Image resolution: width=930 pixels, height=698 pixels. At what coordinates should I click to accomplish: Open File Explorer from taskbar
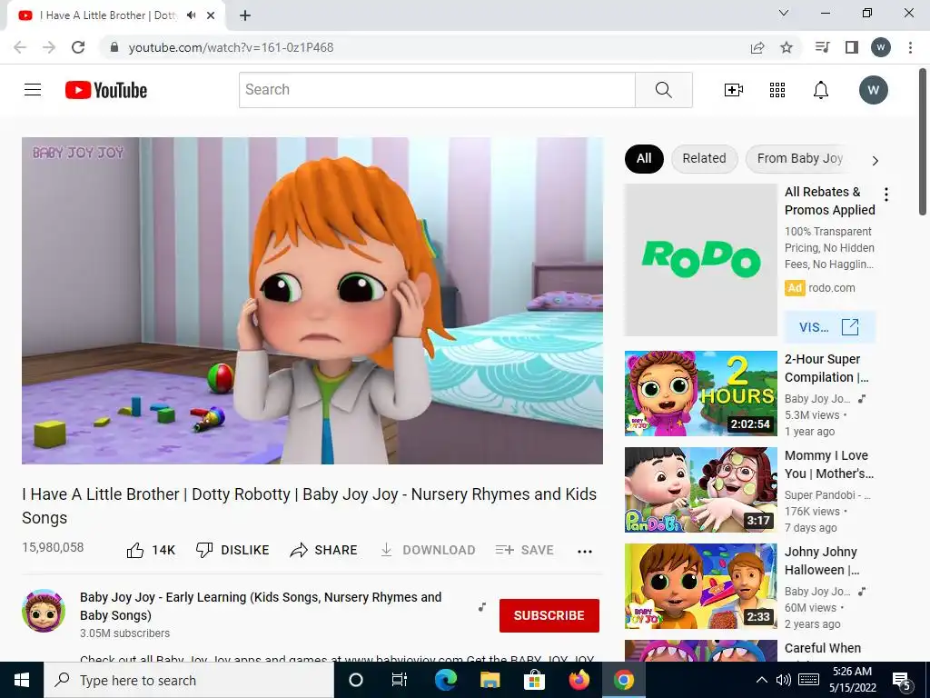click(x=490, y=680)
